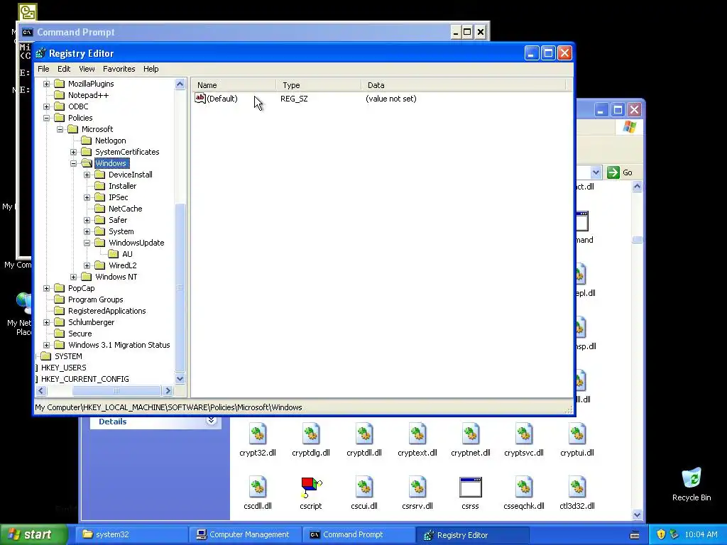Select the RegisteredApplications folder icon
This screenshot has height=545, width=727.
60,311
